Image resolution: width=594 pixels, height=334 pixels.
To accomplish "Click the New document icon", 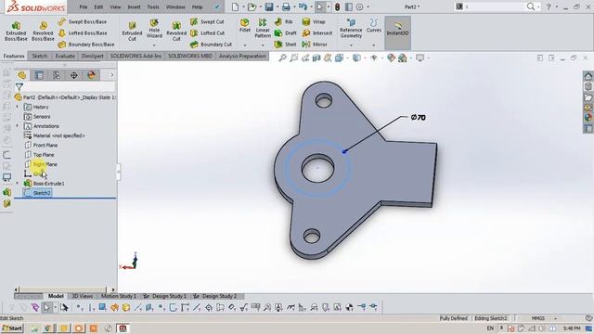I will click(235, 6).
